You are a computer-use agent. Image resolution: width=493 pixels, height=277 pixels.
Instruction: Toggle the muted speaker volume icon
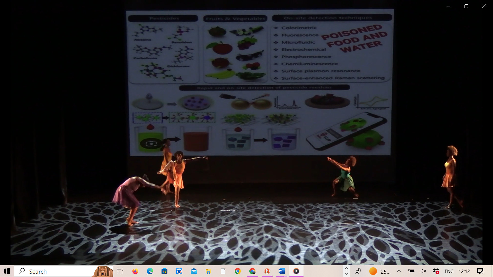click(x=423, y=271)
